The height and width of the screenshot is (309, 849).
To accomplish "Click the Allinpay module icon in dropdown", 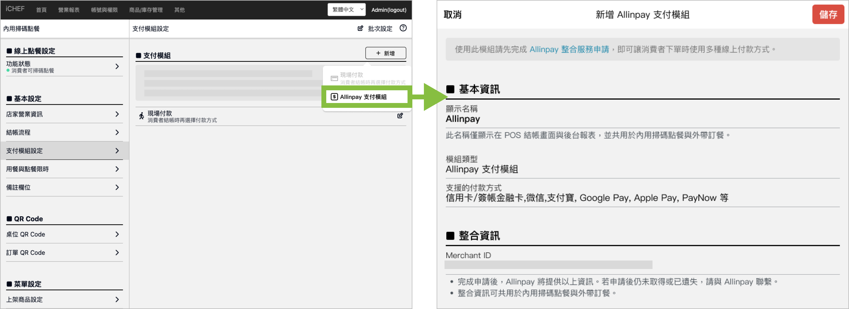I will coord(334,97).
